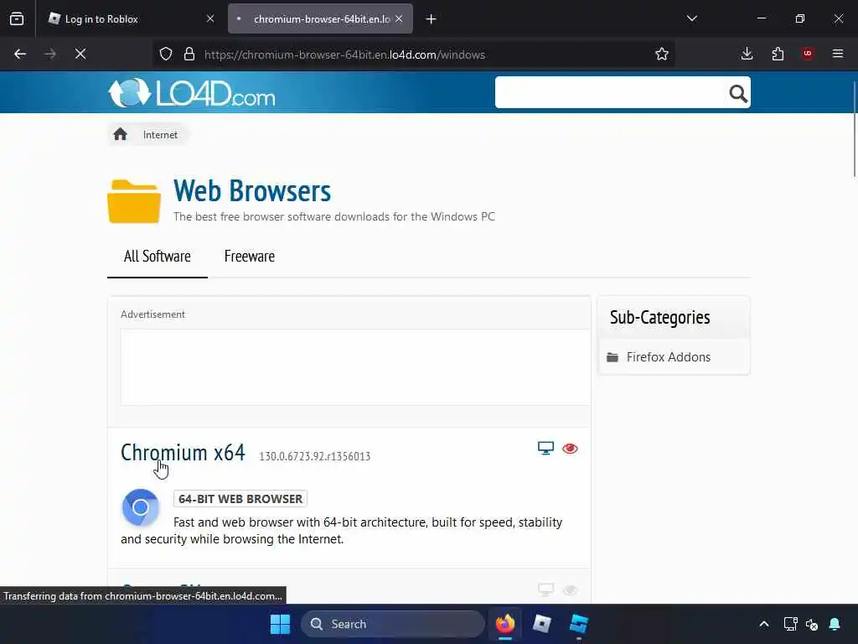Click the LO4D site search field
Image resolution: width=858 pixels, height=644 pixels.
pos(610,92)
